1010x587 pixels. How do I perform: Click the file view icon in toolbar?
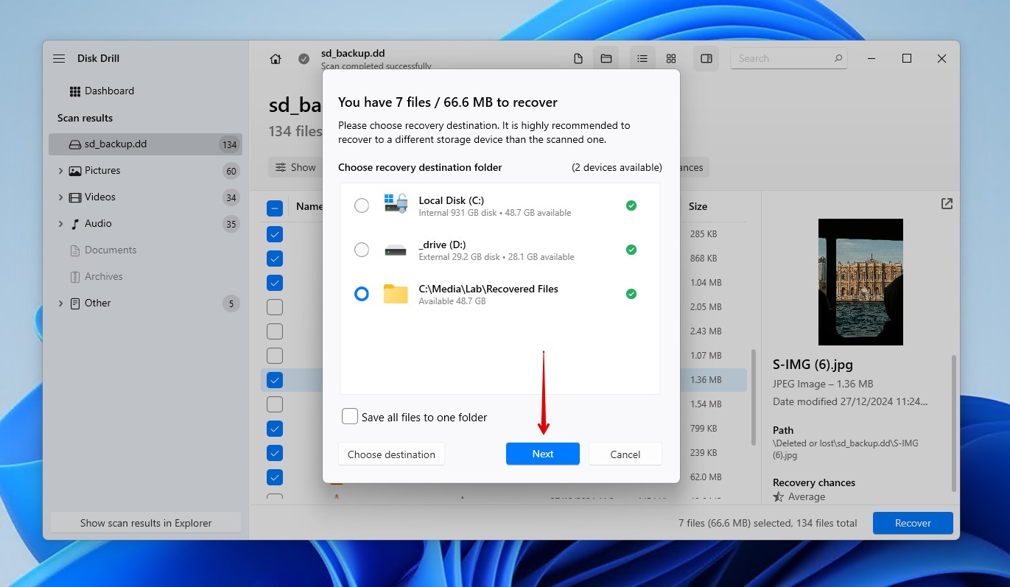pos(578,58)
